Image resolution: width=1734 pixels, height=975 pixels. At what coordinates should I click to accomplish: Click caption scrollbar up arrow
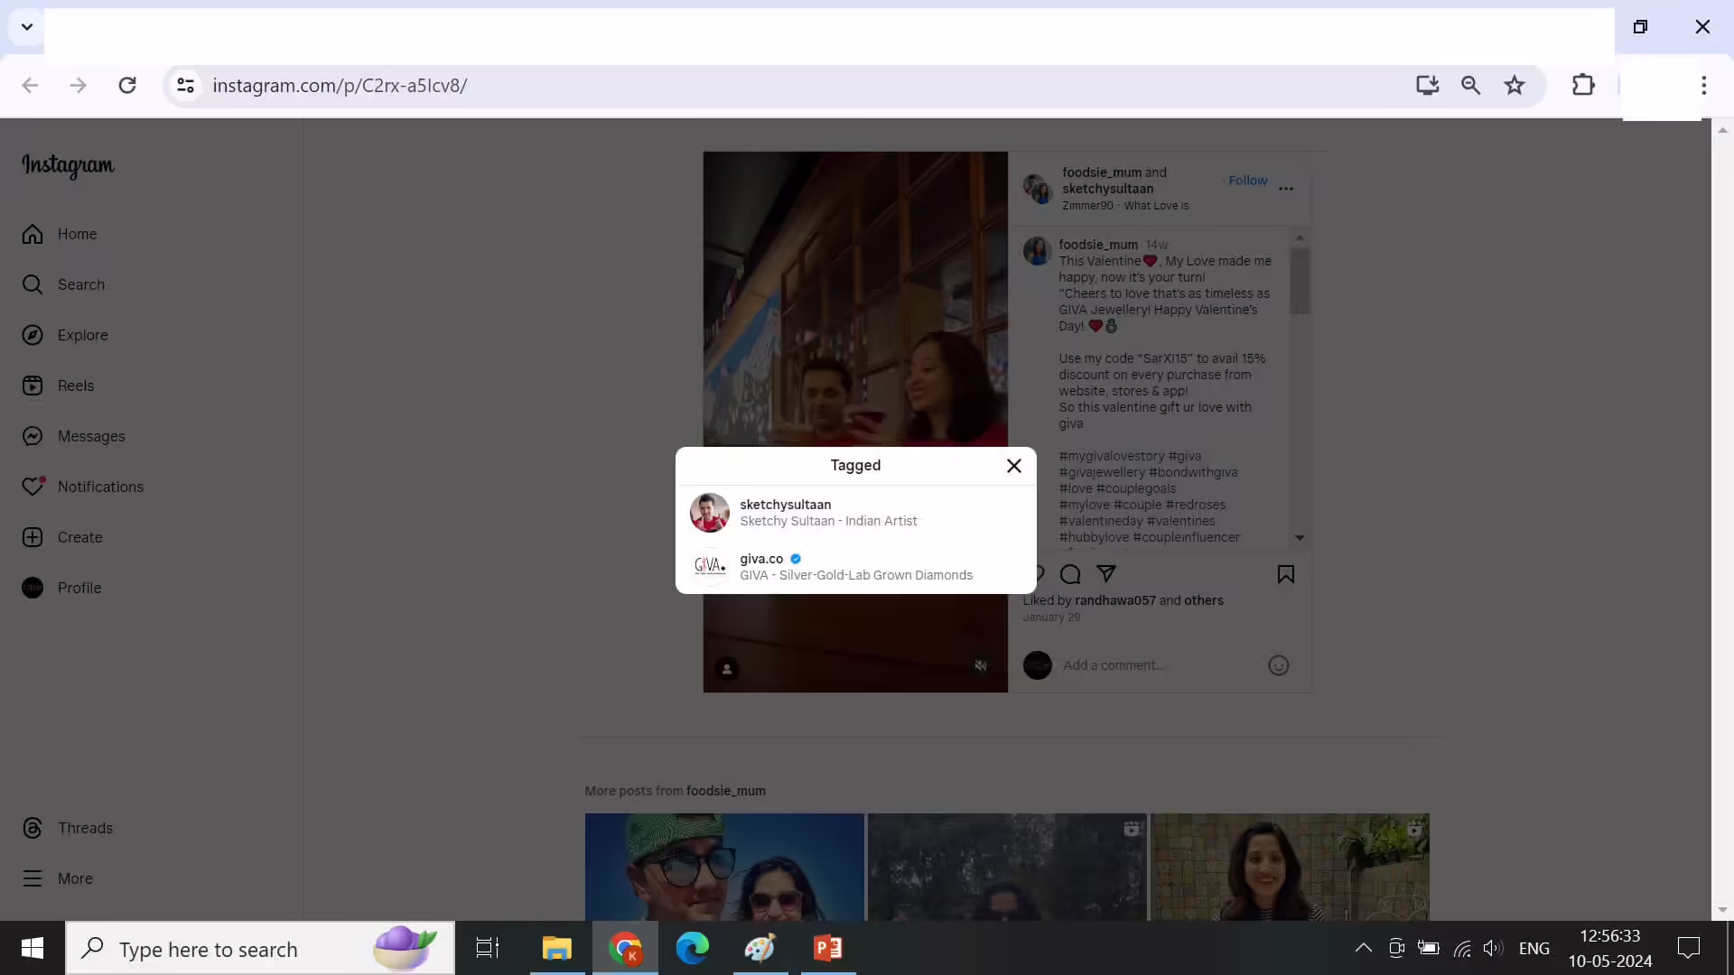1300,237
